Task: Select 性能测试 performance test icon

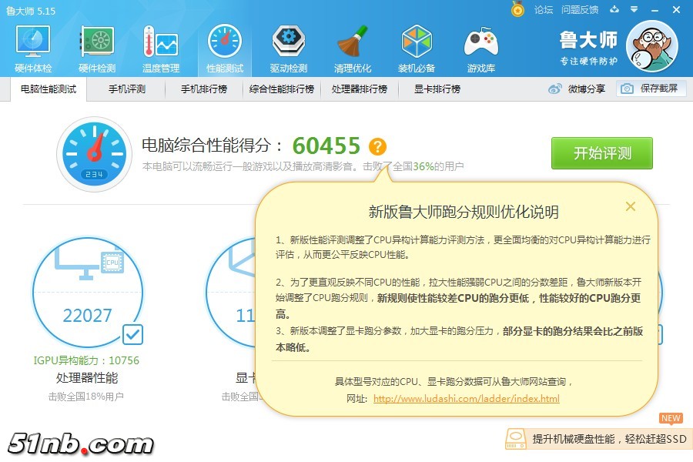Action: (x=225, y=49)
